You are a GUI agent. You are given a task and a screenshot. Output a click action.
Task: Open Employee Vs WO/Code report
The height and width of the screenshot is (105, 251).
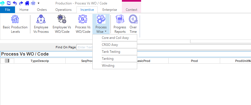[62, 24]
